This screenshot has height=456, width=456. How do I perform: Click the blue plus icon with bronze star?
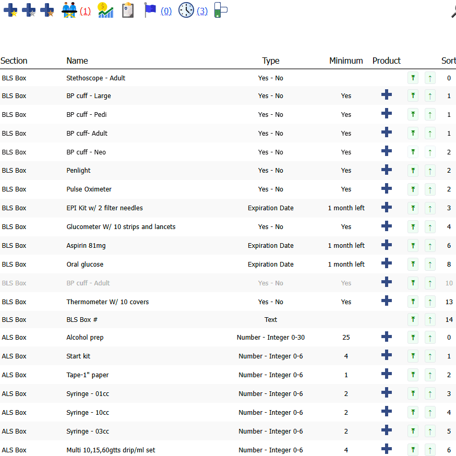47,10
